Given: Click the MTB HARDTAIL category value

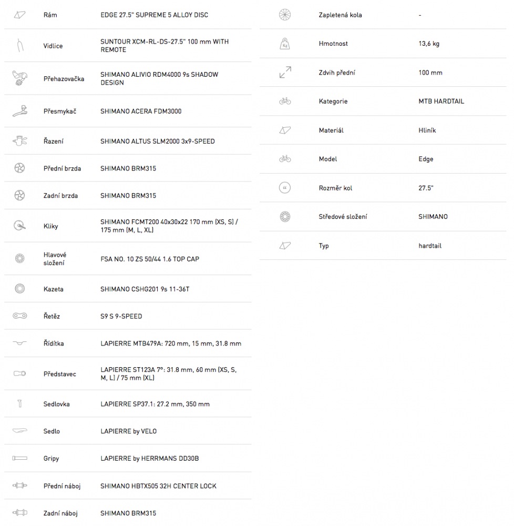Looking at the screenshot, I should pos(441,102).
